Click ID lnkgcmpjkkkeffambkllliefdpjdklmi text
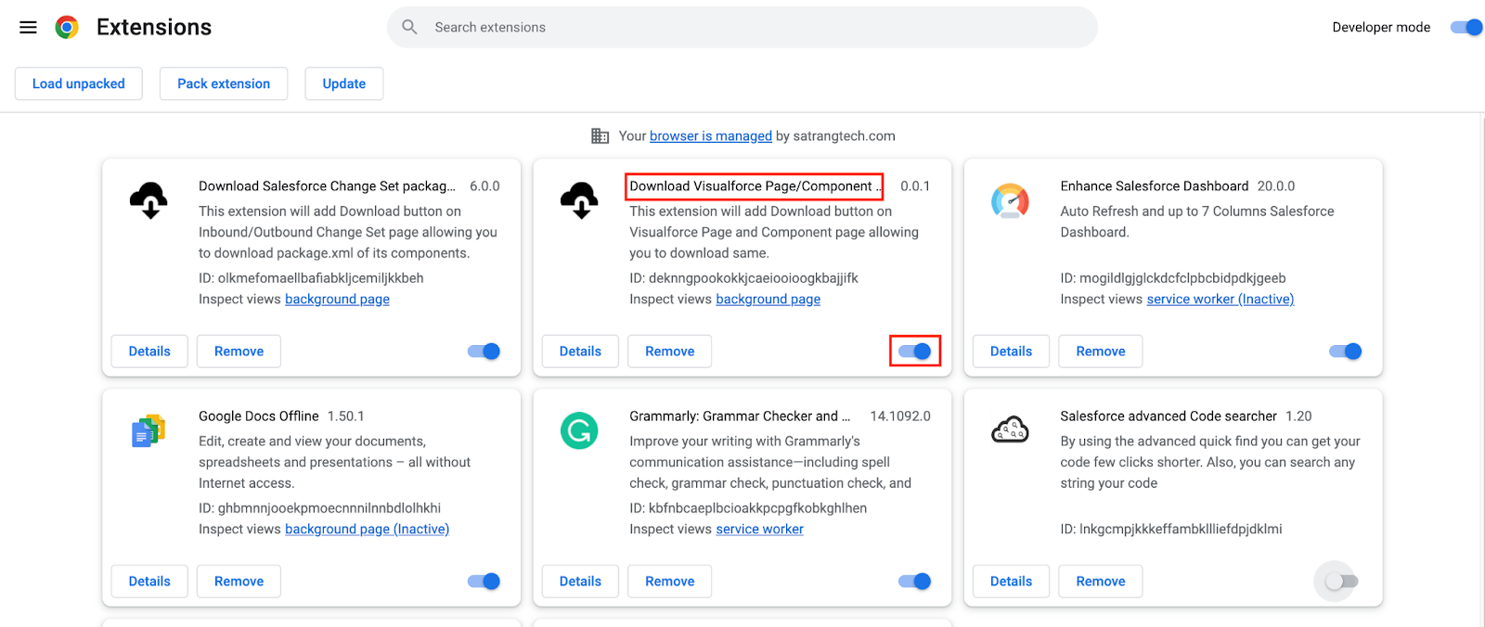This screenshot has height=627, width=1485. [x=1171, y=529]
